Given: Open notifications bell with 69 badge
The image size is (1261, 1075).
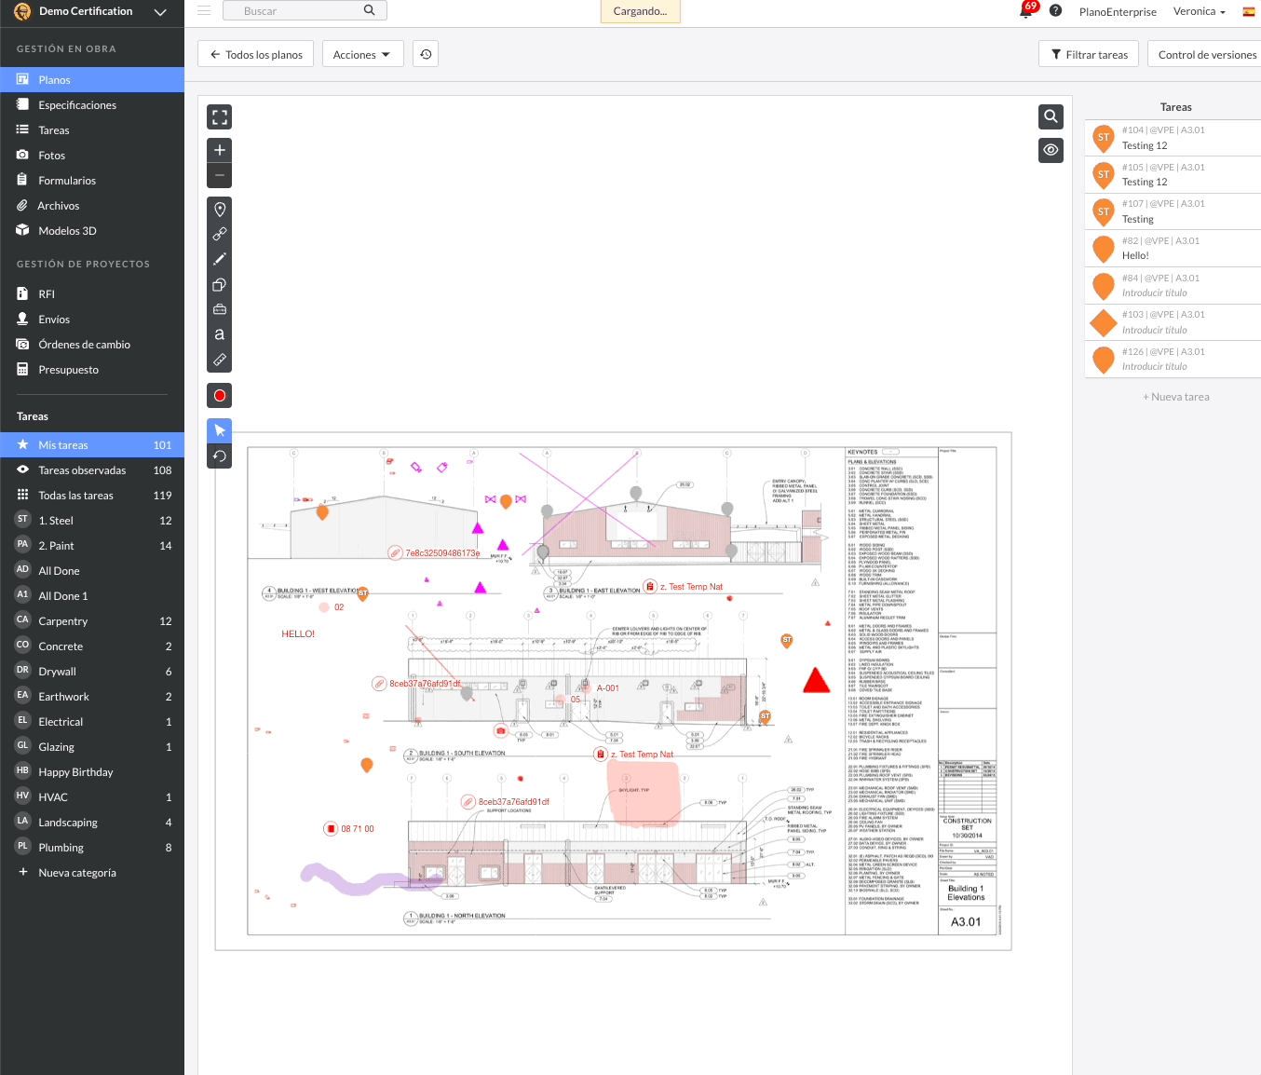Looking at the screenshot, I should pyautogui.click(x=1026, y=10).
